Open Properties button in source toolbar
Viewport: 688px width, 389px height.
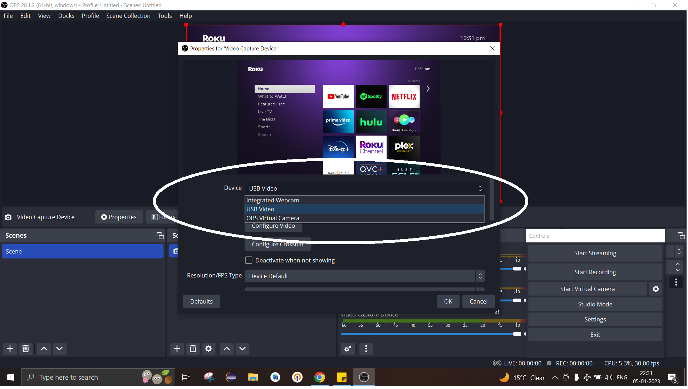119,218
